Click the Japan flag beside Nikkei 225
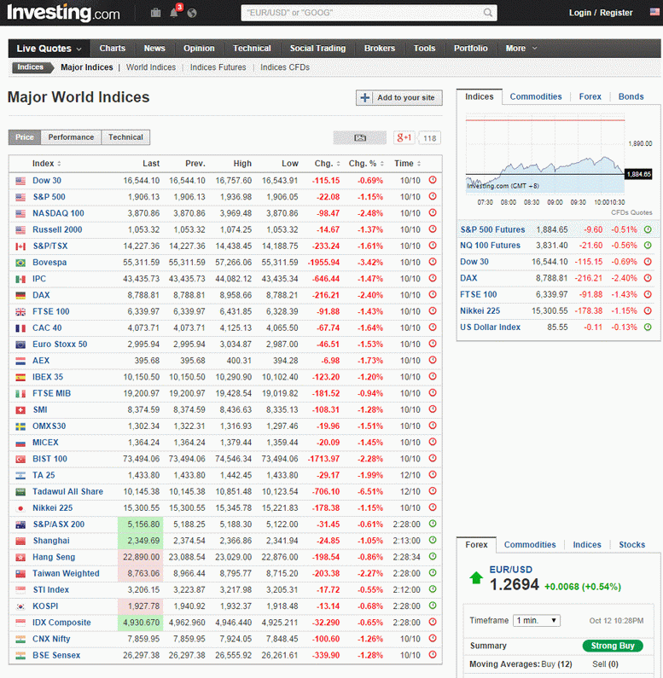This screenshot has width=663, height=678. 20,508
